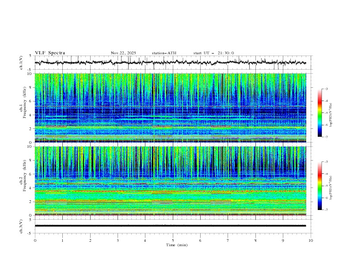Image resolution: width=350 pixels, height=270 pixels.
Task: Click the ch.2 color scale bar
Action: 320,186
